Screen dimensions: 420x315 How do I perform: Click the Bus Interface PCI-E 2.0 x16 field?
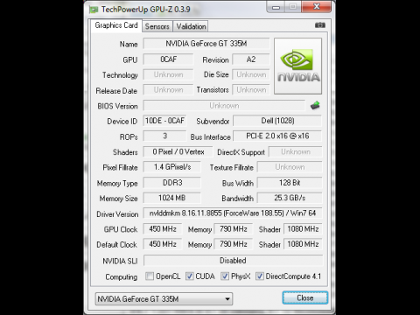(x=277, y=136)
